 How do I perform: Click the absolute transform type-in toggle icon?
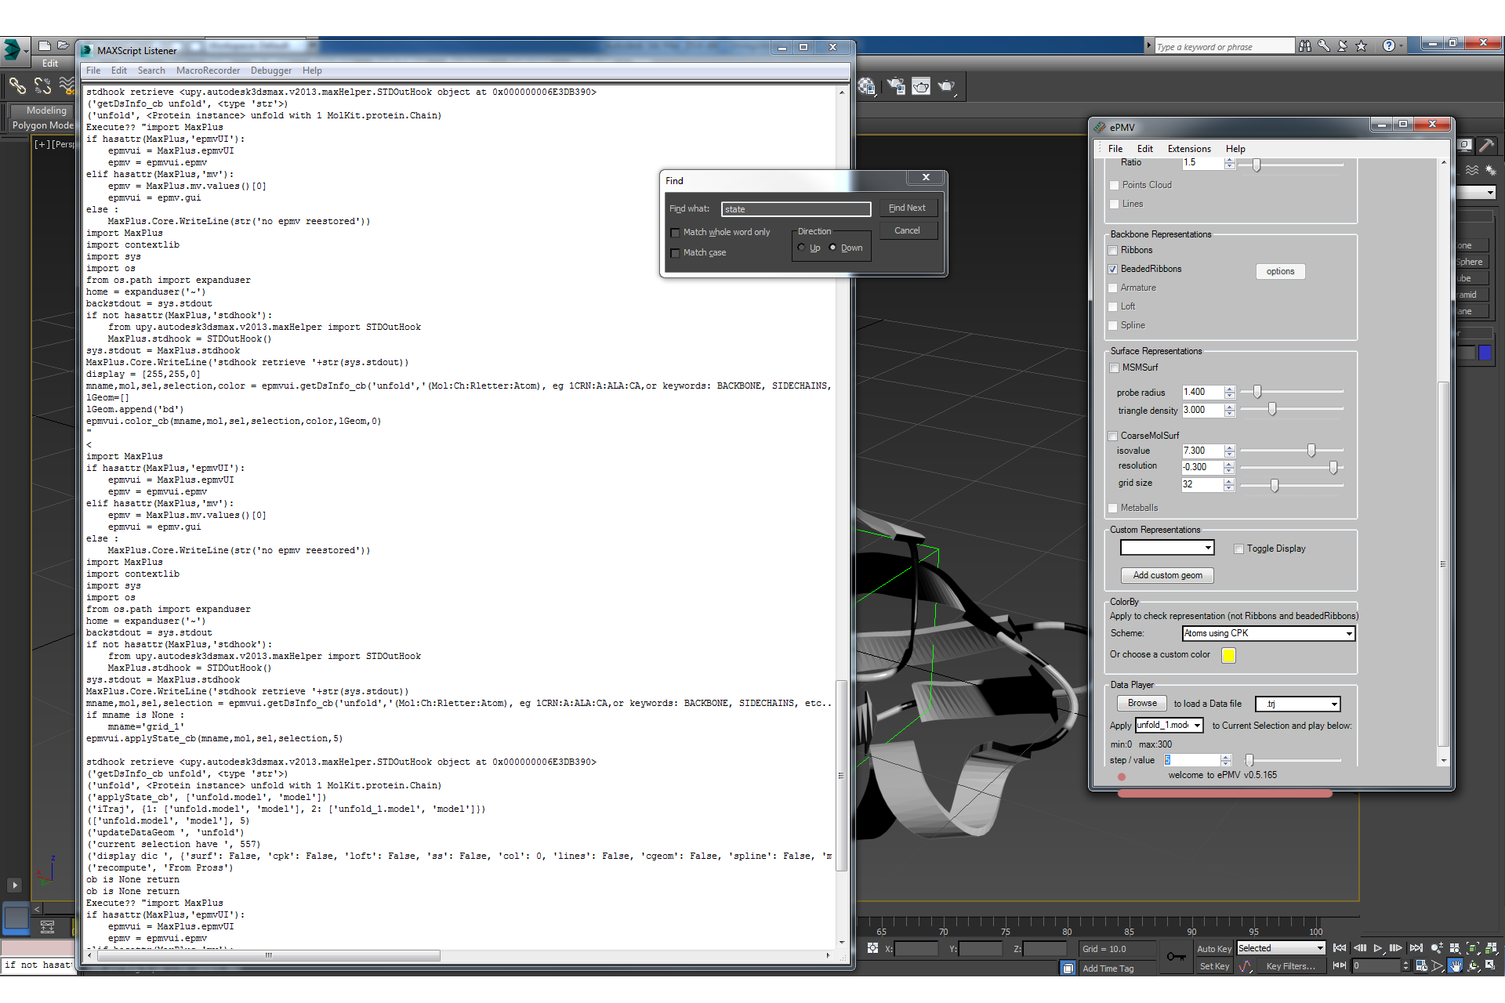pyautogui.click(x=872, y=948)
